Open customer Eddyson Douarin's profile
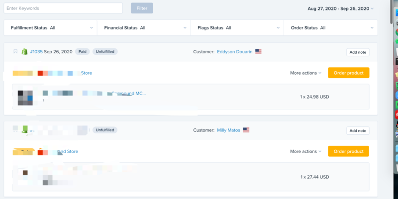Screen dimensions: 398x199 (234, 52)
